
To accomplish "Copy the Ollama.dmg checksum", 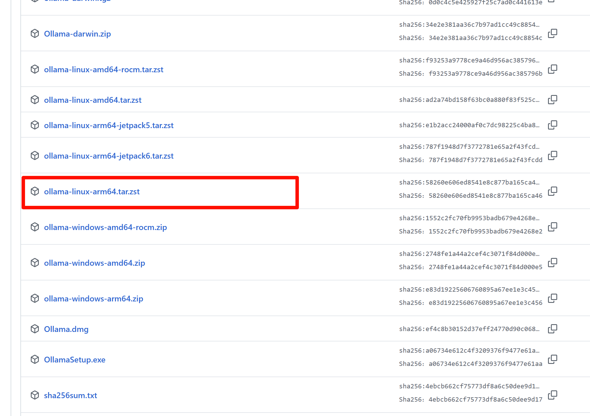I will point(552,329).
